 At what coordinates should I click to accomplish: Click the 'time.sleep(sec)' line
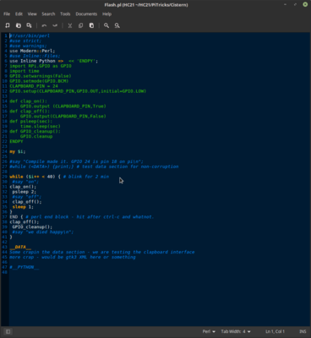coord(41,127)
